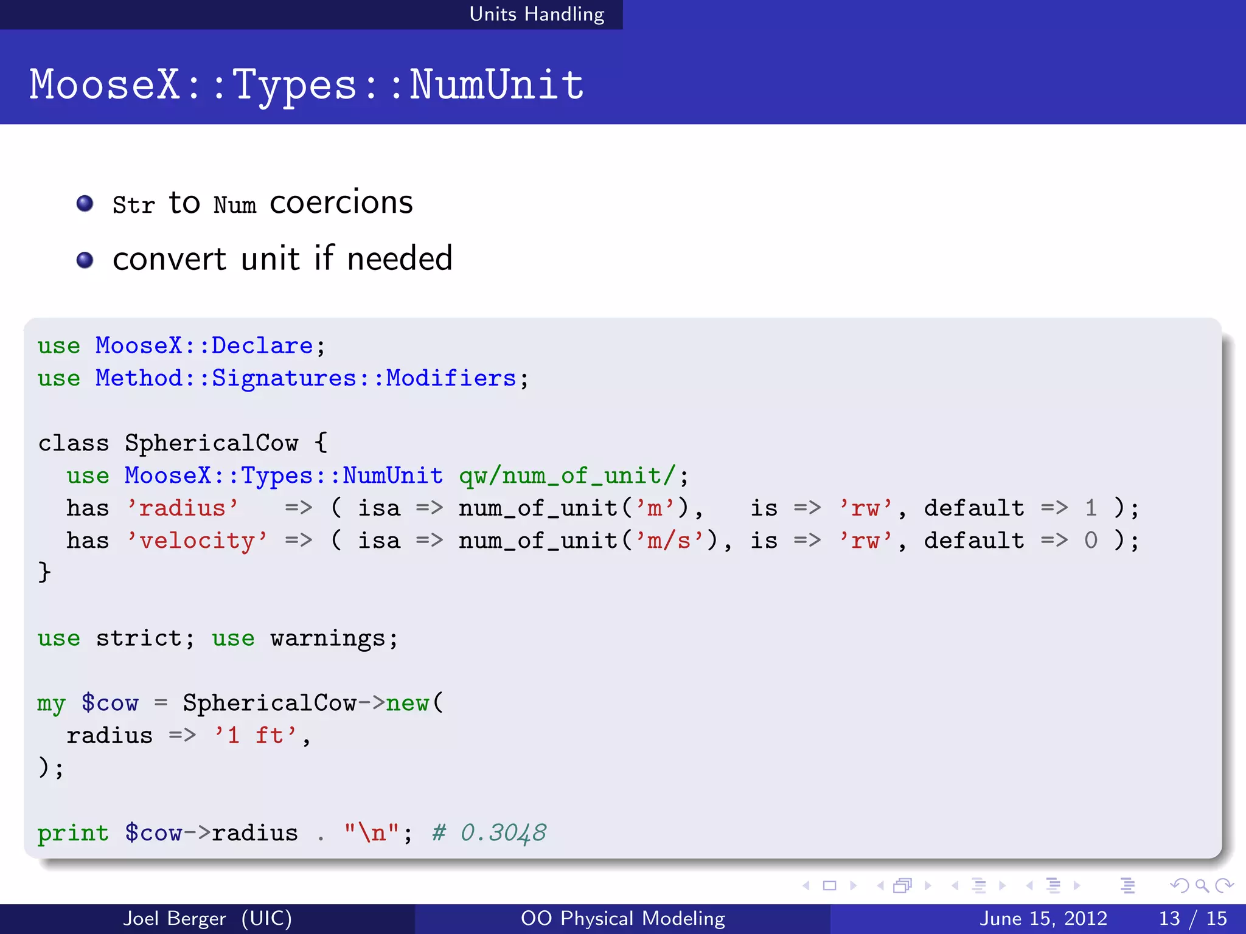Click 'use strict; use warnings;' line
This screenshot has height=934, width=1246.
[218, 638]
